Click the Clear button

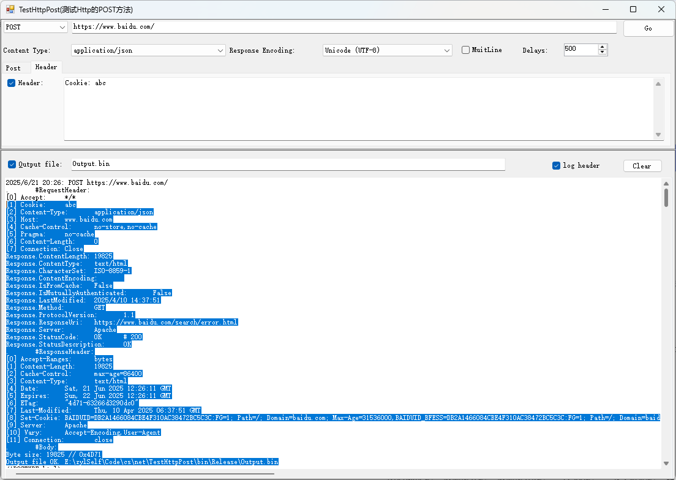[x=642, y=166]
